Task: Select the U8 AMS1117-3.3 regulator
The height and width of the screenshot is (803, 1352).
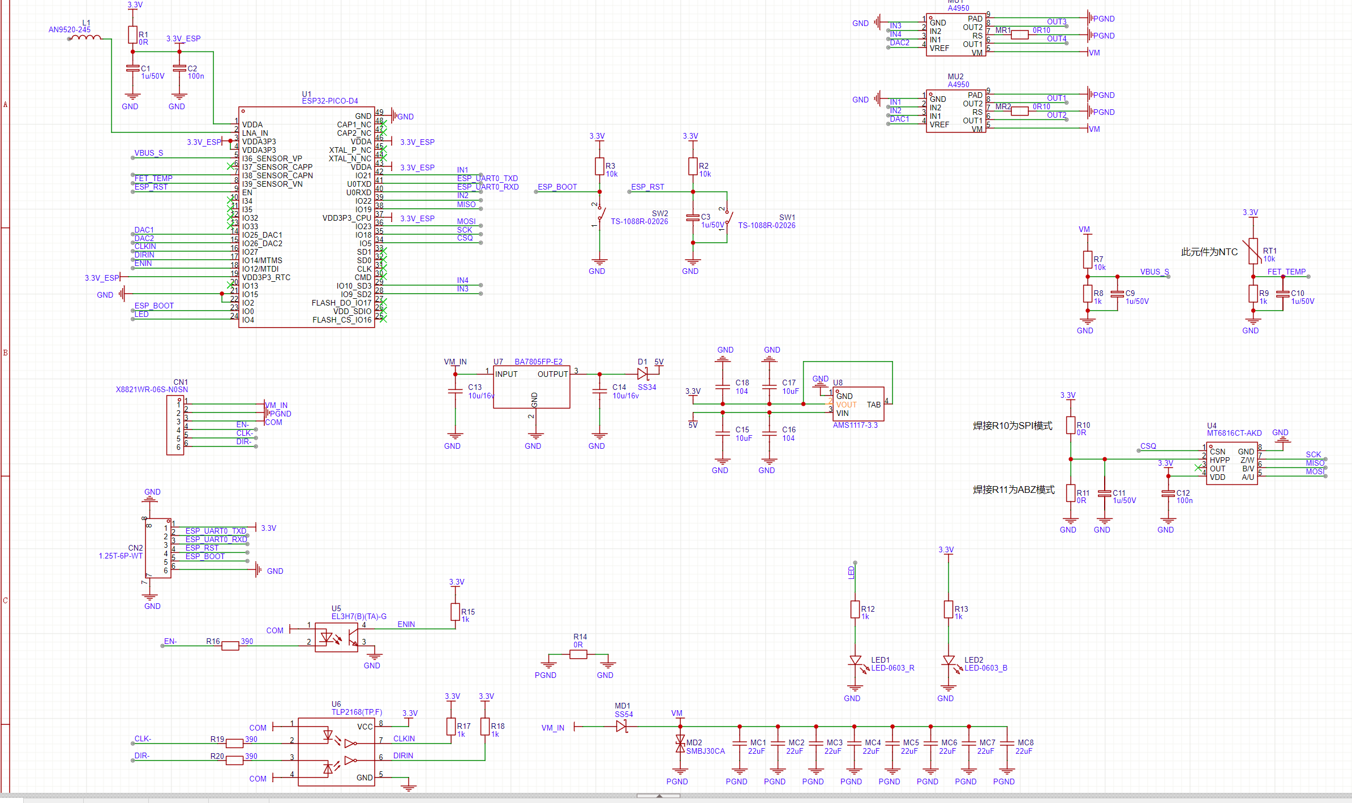Action: pos(857,404)
